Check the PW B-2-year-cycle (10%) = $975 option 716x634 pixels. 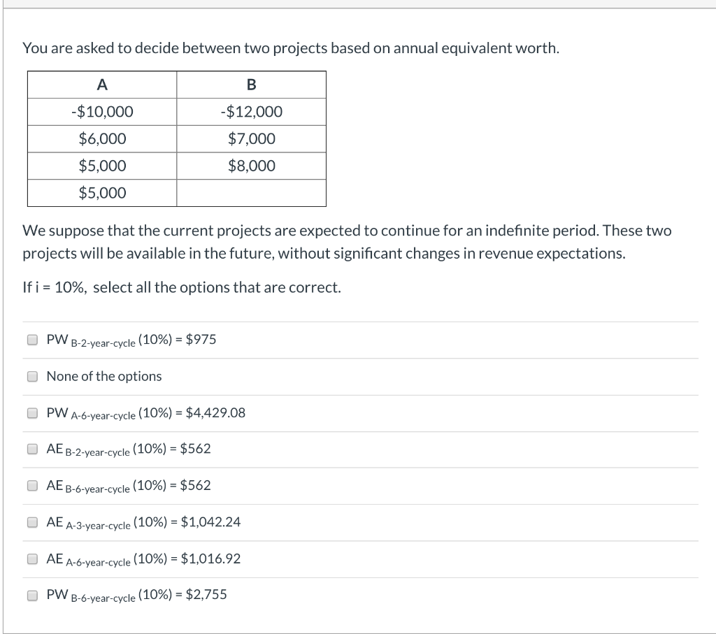click(31, 340)
